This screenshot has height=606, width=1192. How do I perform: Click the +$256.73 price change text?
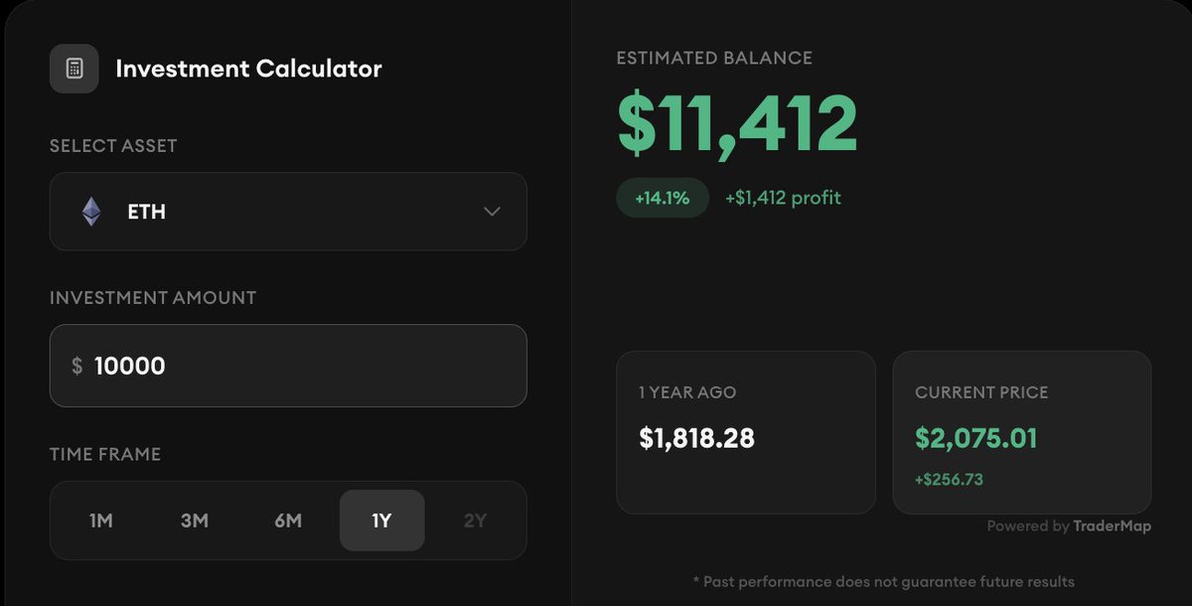pyautogui.click(x=949, y=480)
